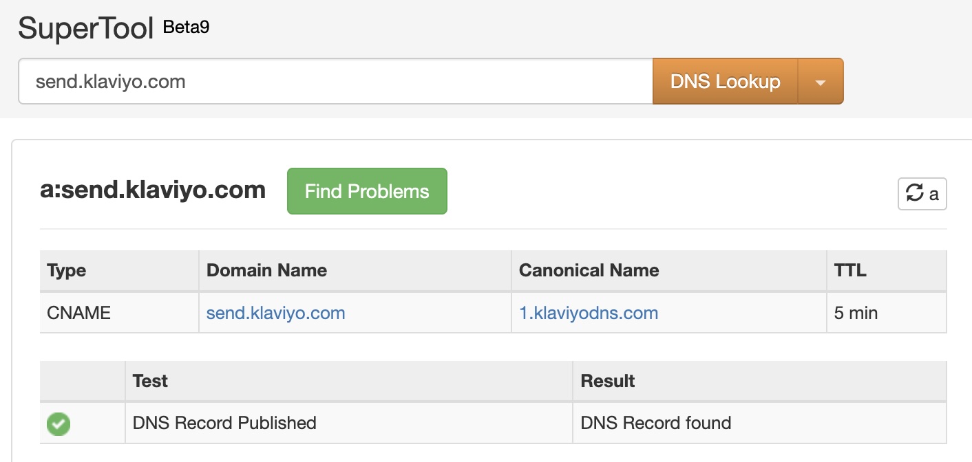
Task: Click the green check status icon
Action: click(59, 423)
